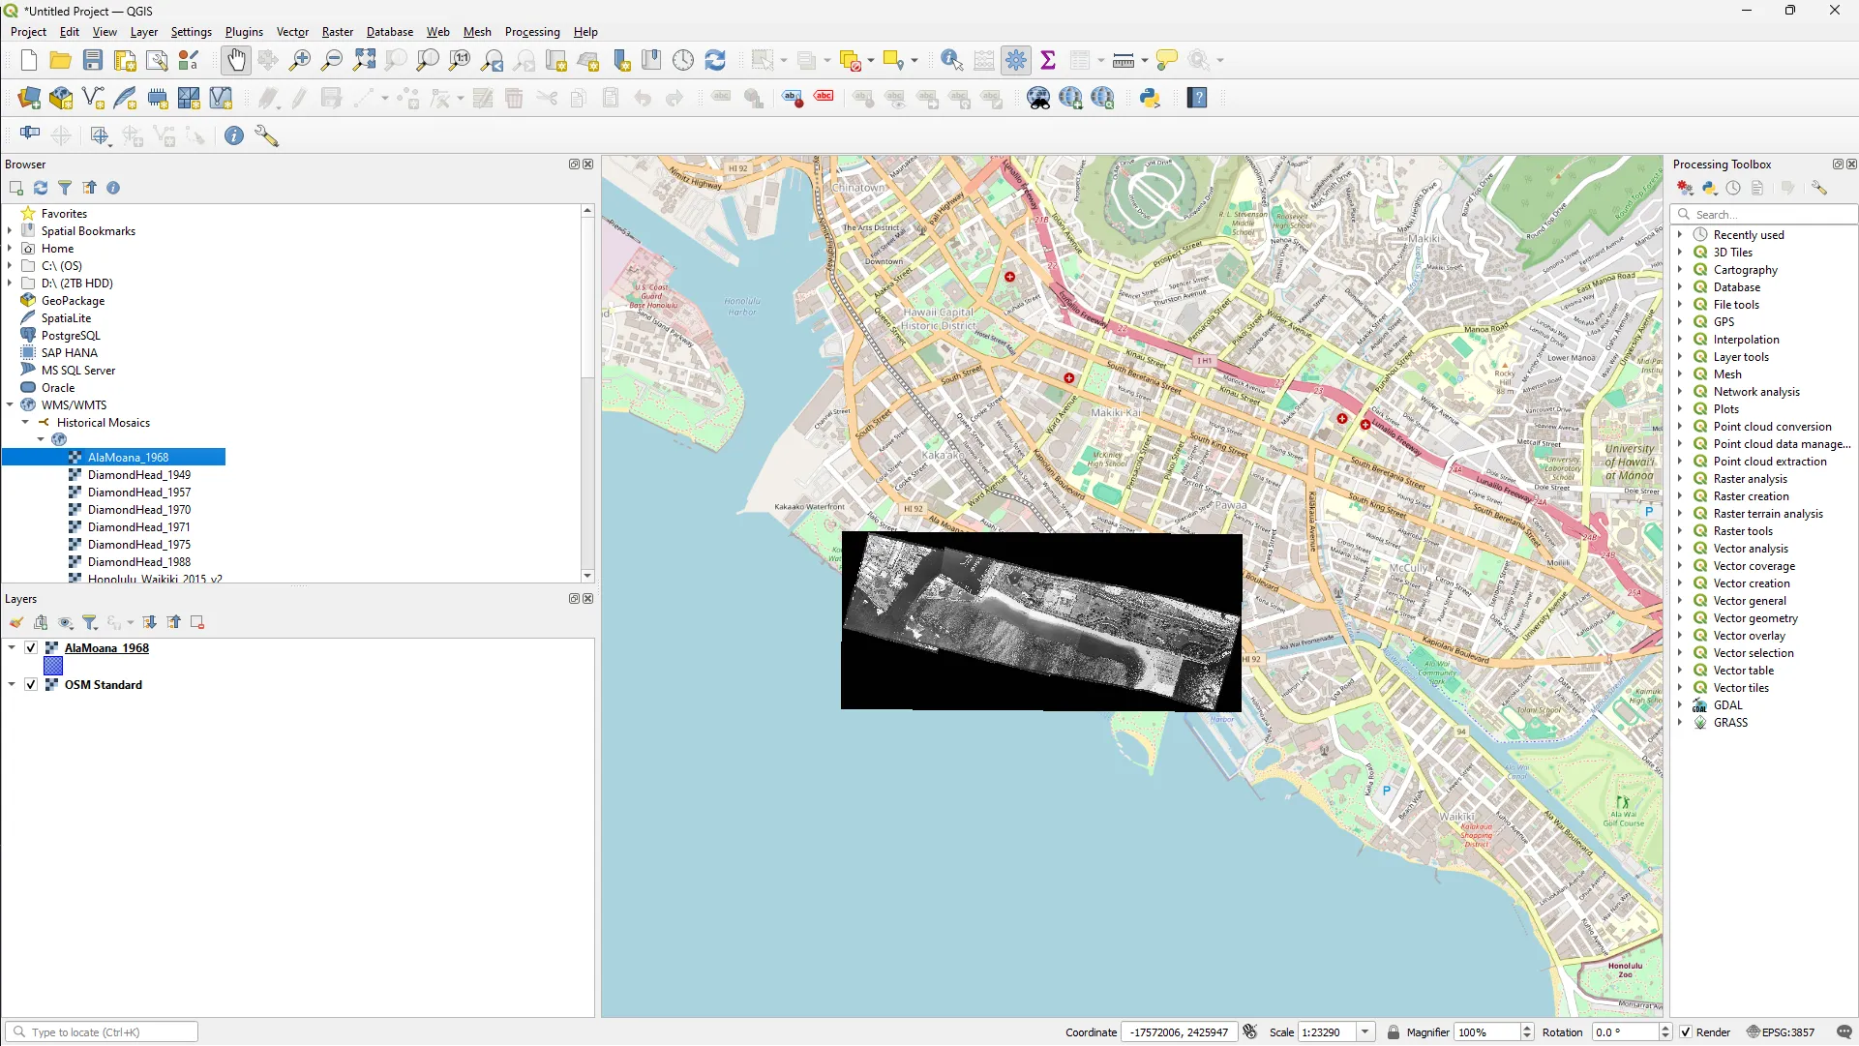Click the EPSG:3857 CRS button
The width and height of the screenshot is (1859, 1046).
click(x=1780, y=1032)
